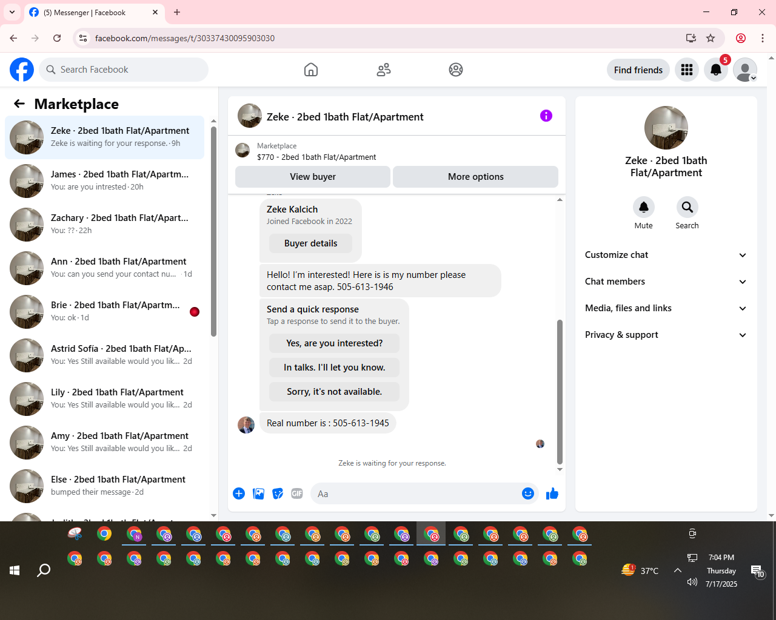Click the browser address bar URL
This screenshot has width=776, height=620.
pyautogui.click(x=185, y=38)
